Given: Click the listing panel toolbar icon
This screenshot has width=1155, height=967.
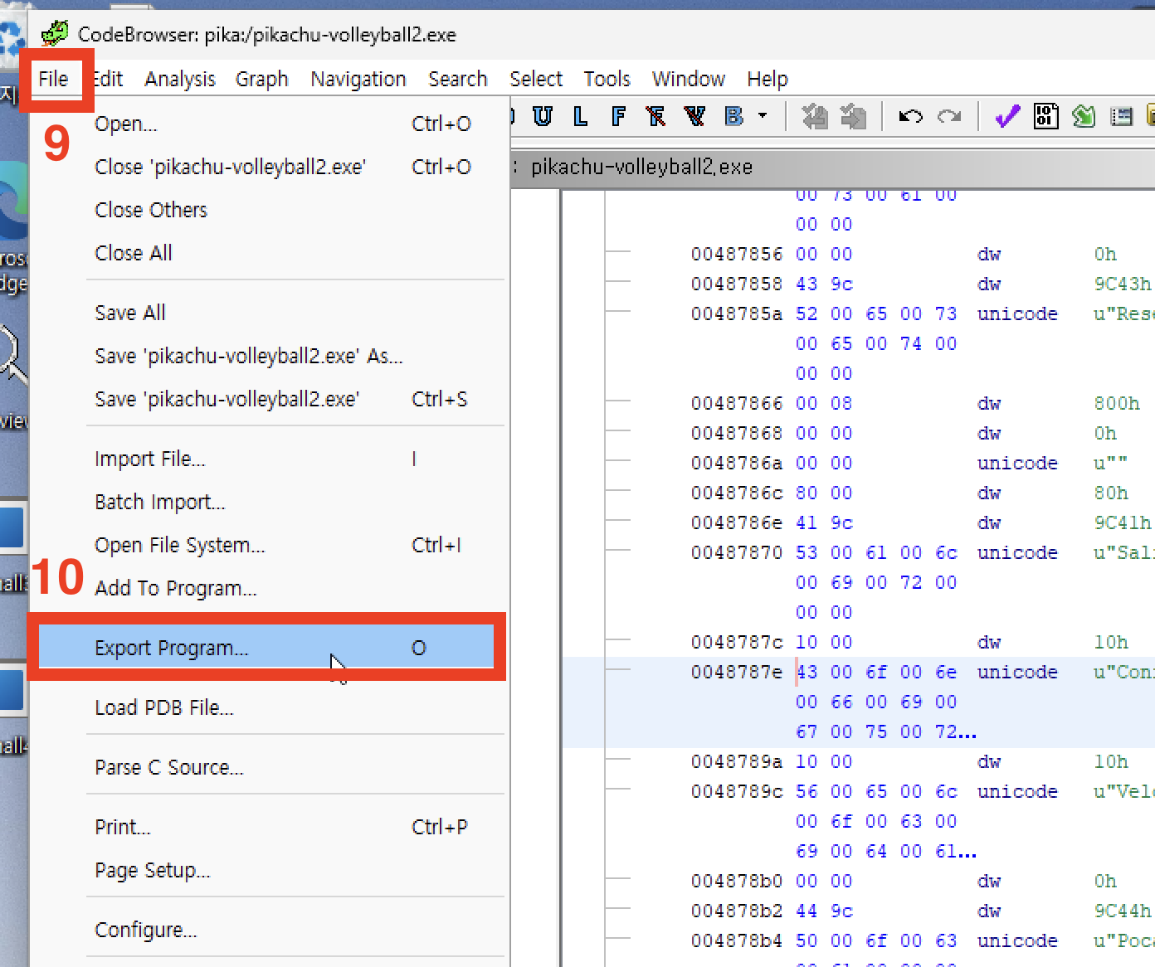Looking at the screenshot, I should (1122, 117).
